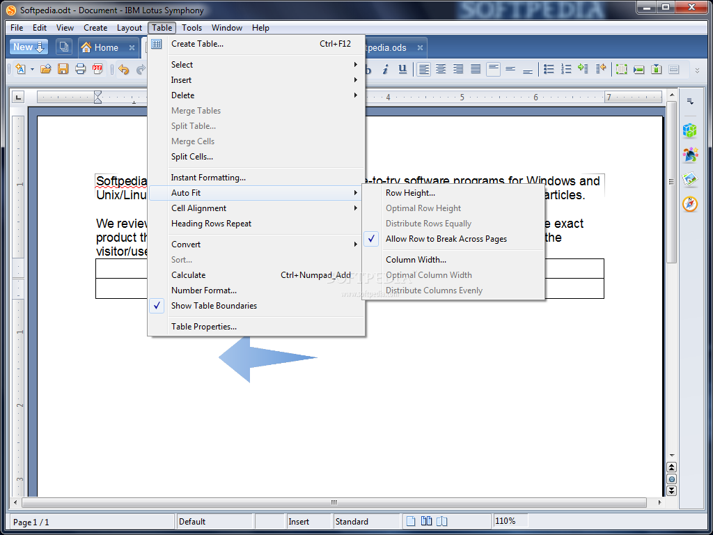Expand the Delete submenu

pos(256,95)
